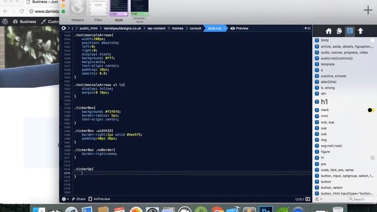The width and height of the screenshot is (377, 212).
Task: Click the hr row gray swatch
Action: [372, 158]
